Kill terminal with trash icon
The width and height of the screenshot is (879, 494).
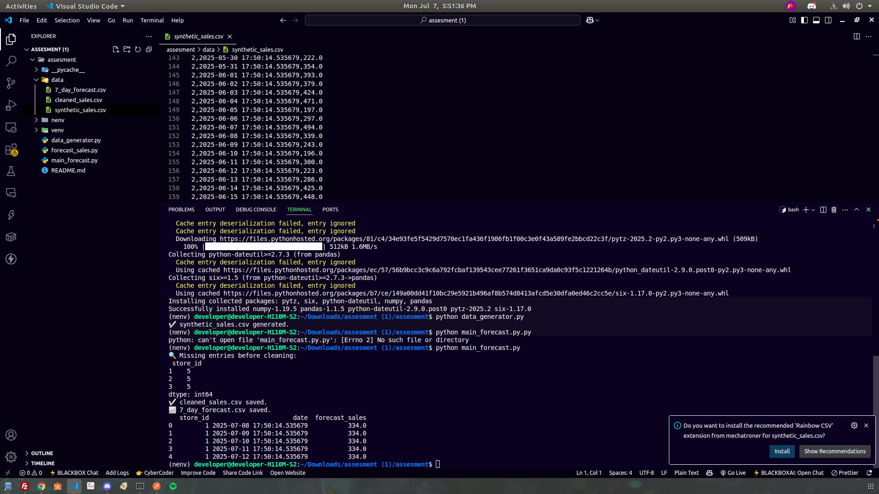pos(834,209)
